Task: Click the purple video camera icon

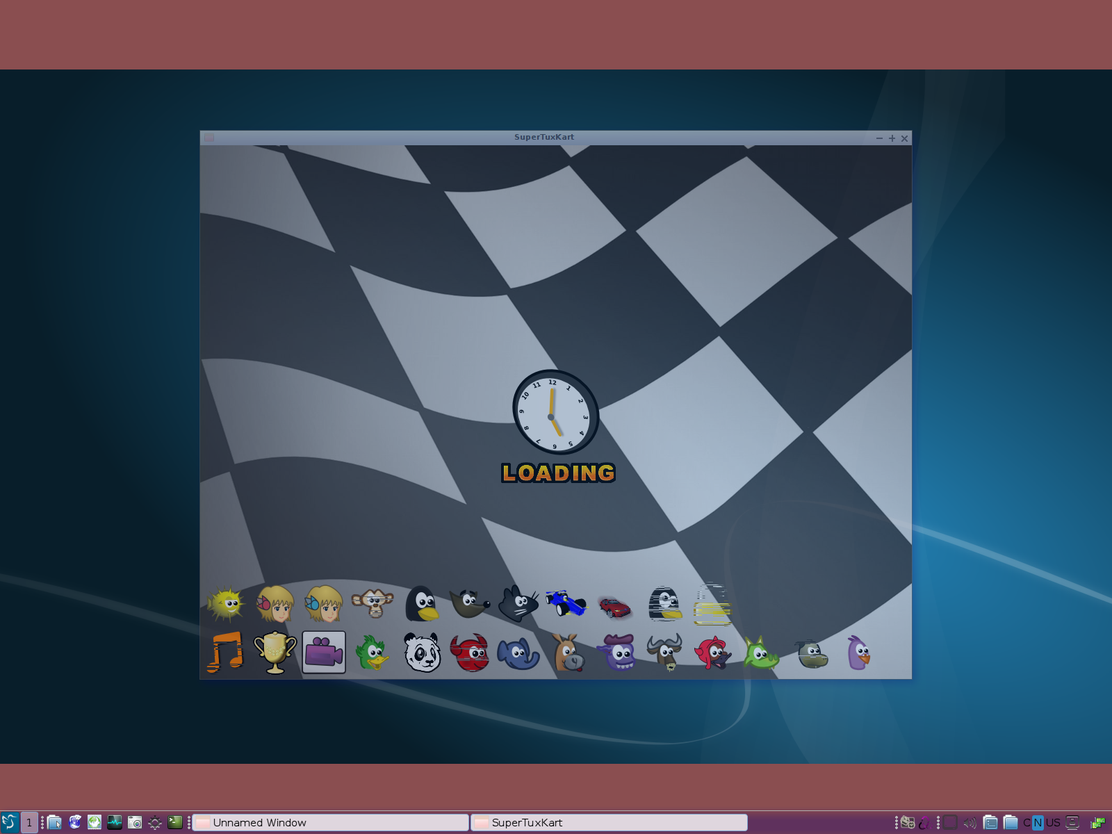Action: coord(324,653)
